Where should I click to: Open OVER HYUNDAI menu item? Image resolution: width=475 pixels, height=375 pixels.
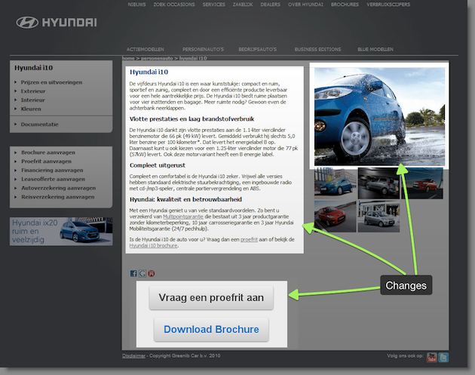click(x=305, y=5)
